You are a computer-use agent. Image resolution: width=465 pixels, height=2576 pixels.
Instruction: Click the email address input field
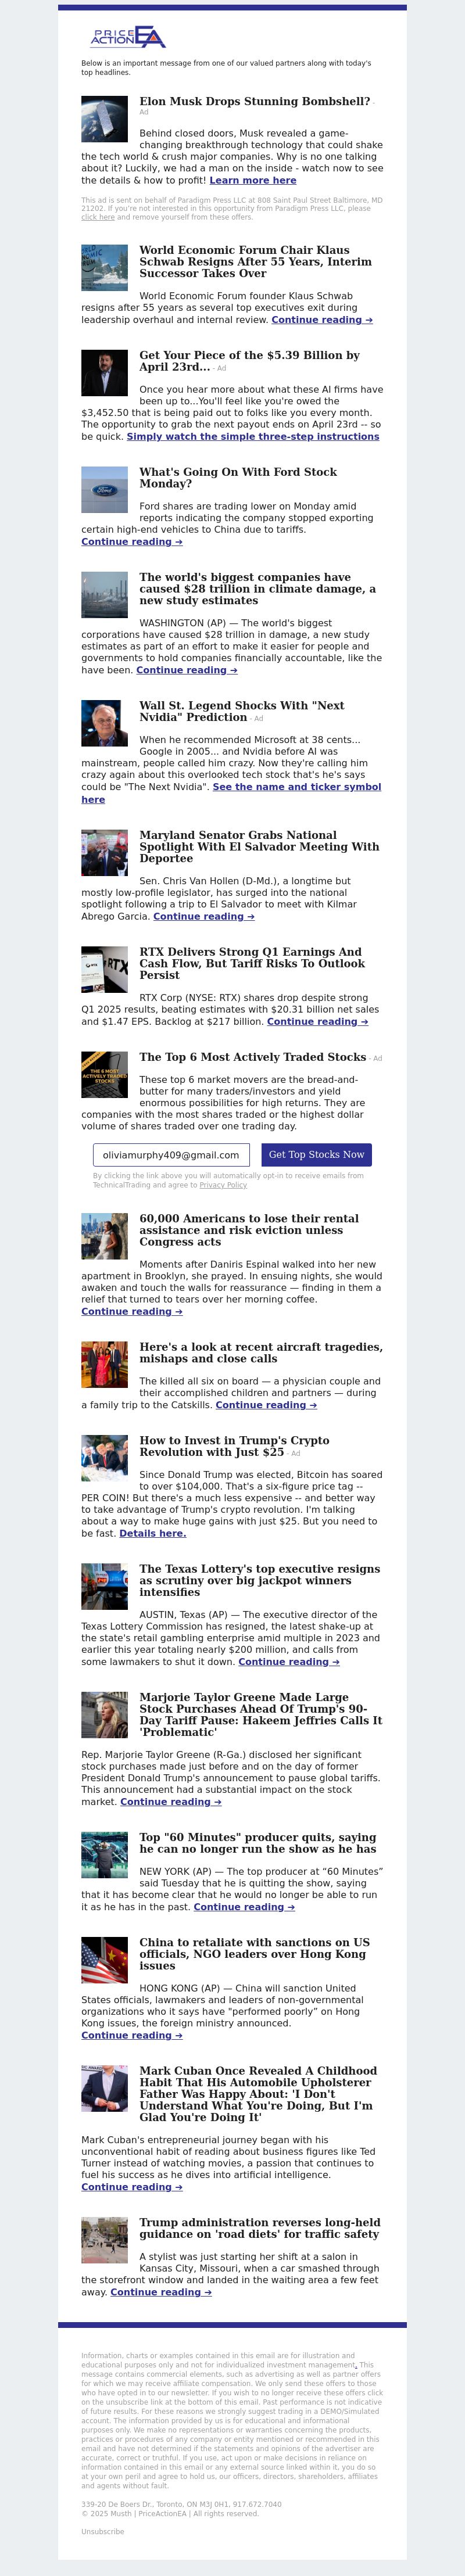[171, 1155]
